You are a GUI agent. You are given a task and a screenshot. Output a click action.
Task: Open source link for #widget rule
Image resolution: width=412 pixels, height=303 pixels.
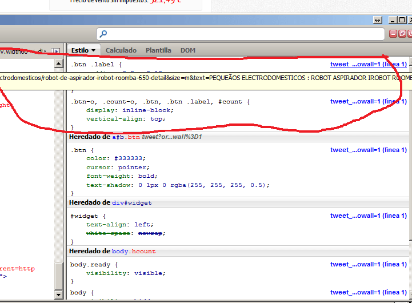click(369, 216)
